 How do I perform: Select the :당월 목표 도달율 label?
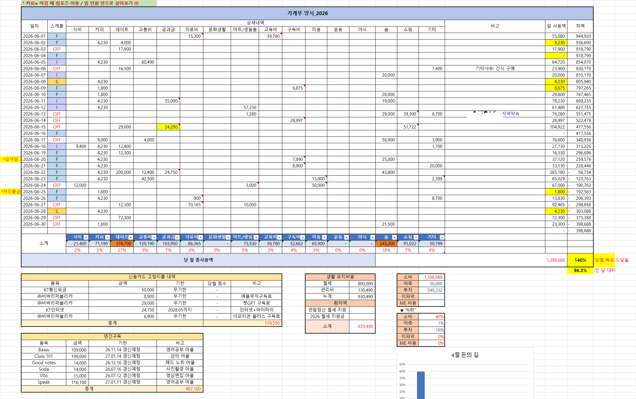point(612,260)
